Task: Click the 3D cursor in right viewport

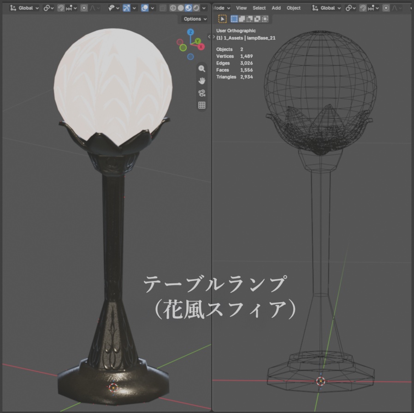Action: [x=320, y=381]
